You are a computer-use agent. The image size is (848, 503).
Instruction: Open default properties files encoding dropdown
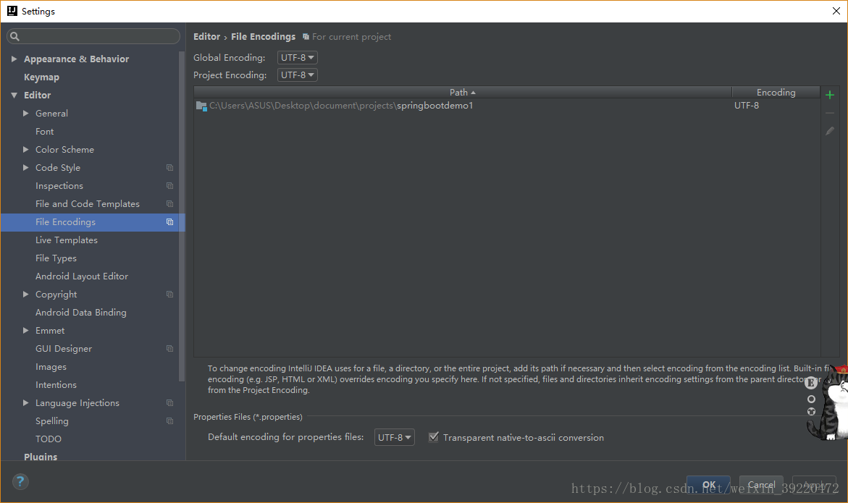tap(394, 437)
